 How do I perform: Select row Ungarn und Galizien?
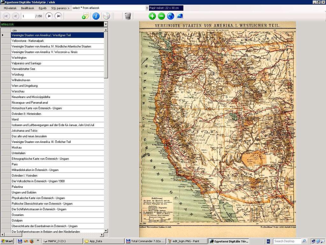(x=57, y=193)
